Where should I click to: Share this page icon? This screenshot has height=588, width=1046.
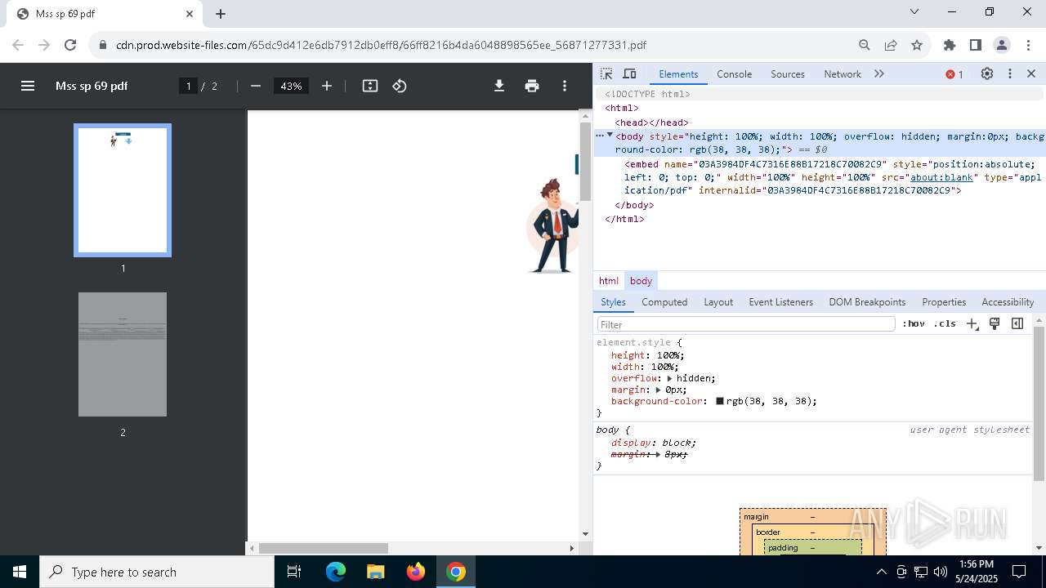point(891,45)
